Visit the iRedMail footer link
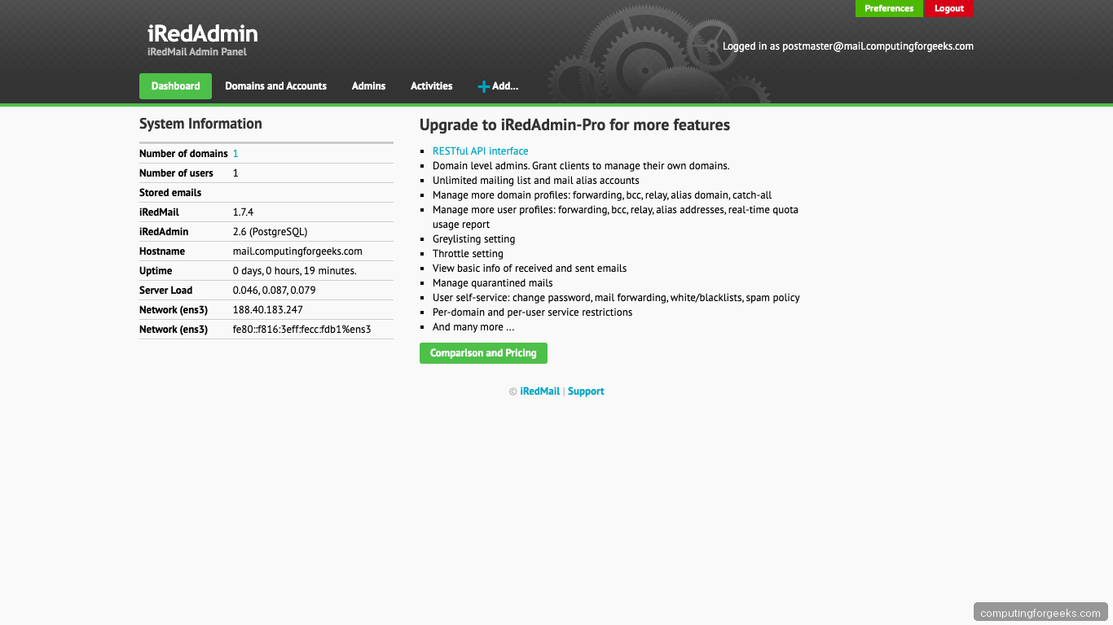 539,391
